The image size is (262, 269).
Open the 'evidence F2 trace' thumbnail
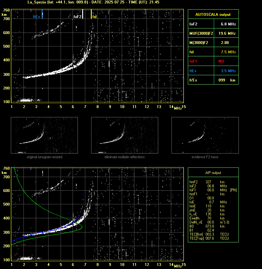tap(205, 135)
